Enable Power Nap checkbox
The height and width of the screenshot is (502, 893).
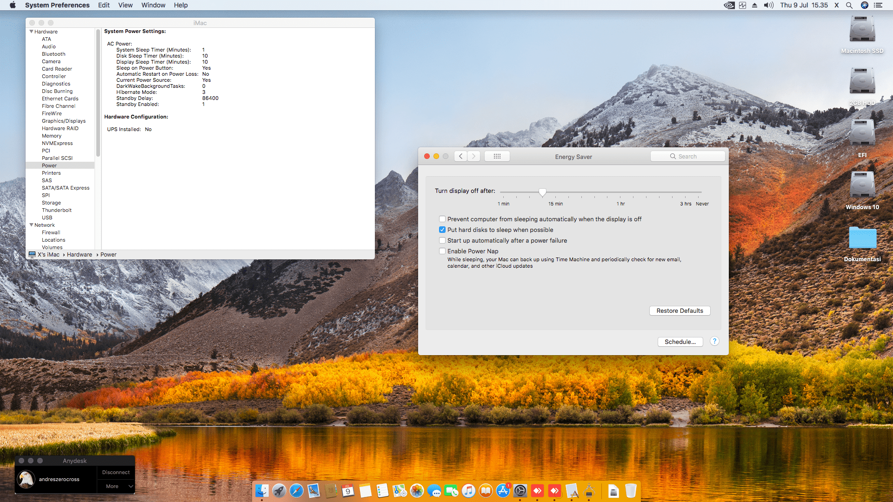tap(442, 251)
